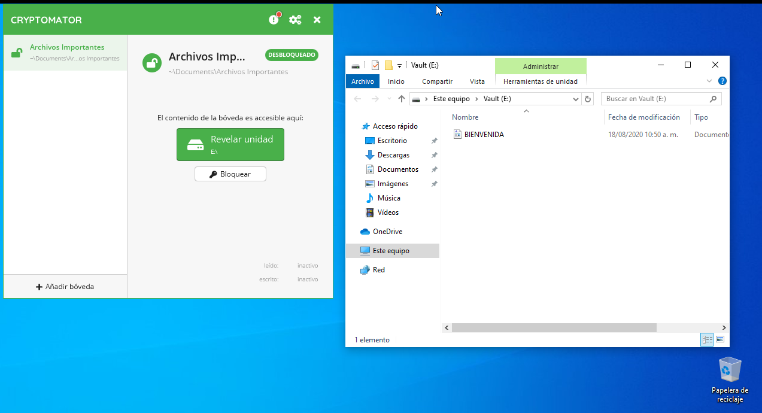Click horizontal scrollbar in file list
The image size is (762, 413).
click(x=554, y=328)
